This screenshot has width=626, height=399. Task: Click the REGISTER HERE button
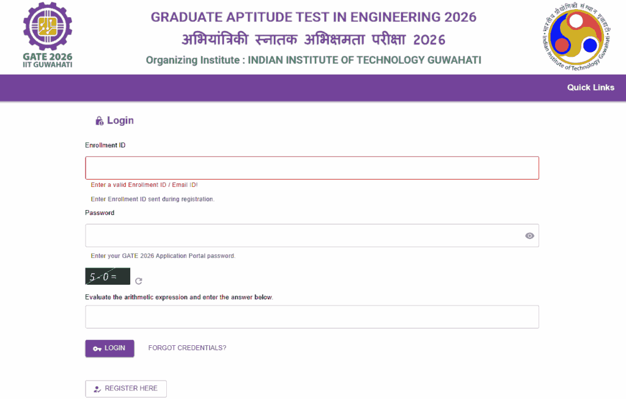[126, 389]
